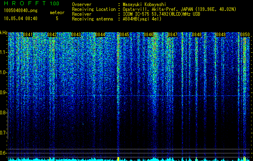
Task: Click the 0.7 kHz axis label
Action: [3, 133]
